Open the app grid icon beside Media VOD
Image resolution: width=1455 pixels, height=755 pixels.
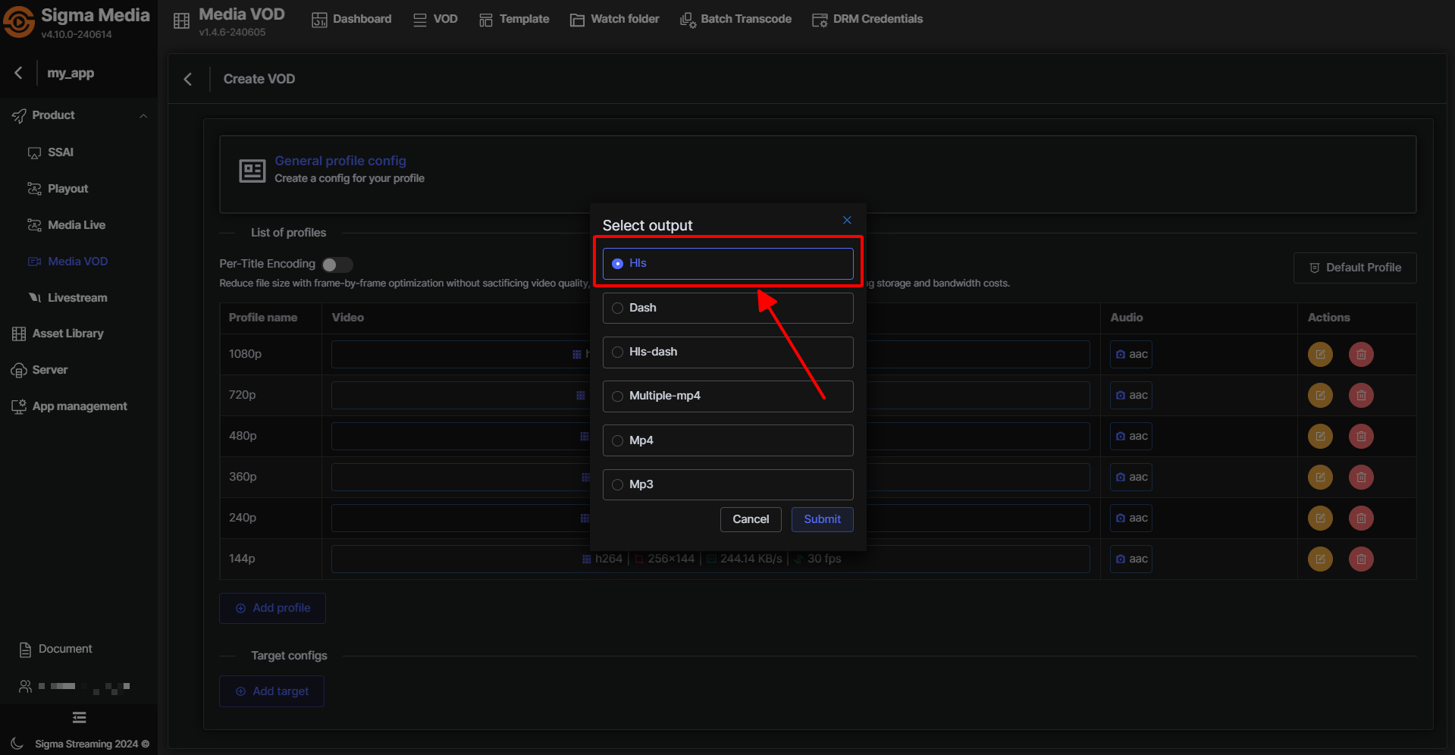coord(181,21)
